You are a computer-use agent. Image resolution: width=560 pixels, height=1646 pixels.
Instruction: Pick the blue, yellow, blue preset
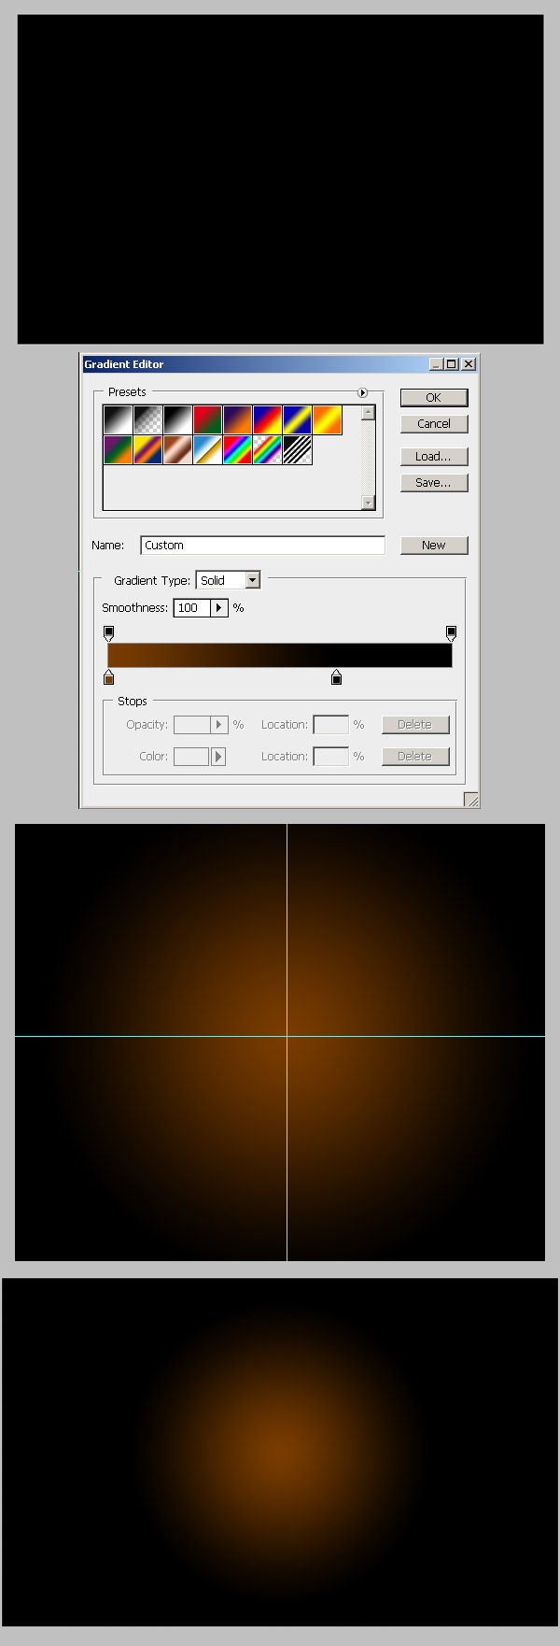[x=298, y=420]
